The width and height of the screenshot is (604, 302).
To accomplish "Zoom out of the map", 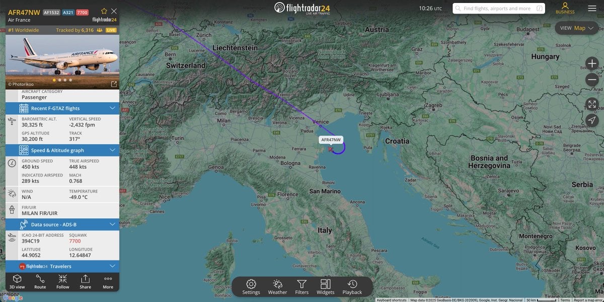I will click(592, 80).
